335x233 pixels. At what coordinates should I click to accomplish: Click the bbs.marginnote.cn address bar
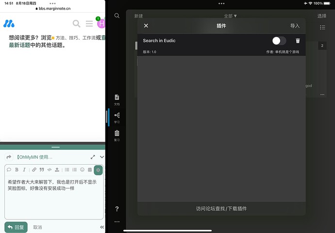[x=53, y=9]
